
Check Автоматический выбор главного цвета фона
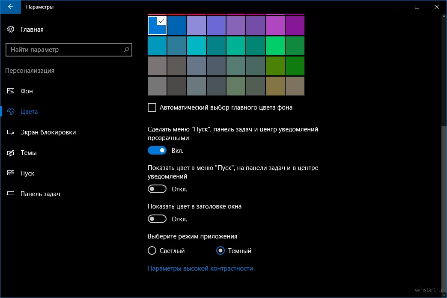click(152, 107)
